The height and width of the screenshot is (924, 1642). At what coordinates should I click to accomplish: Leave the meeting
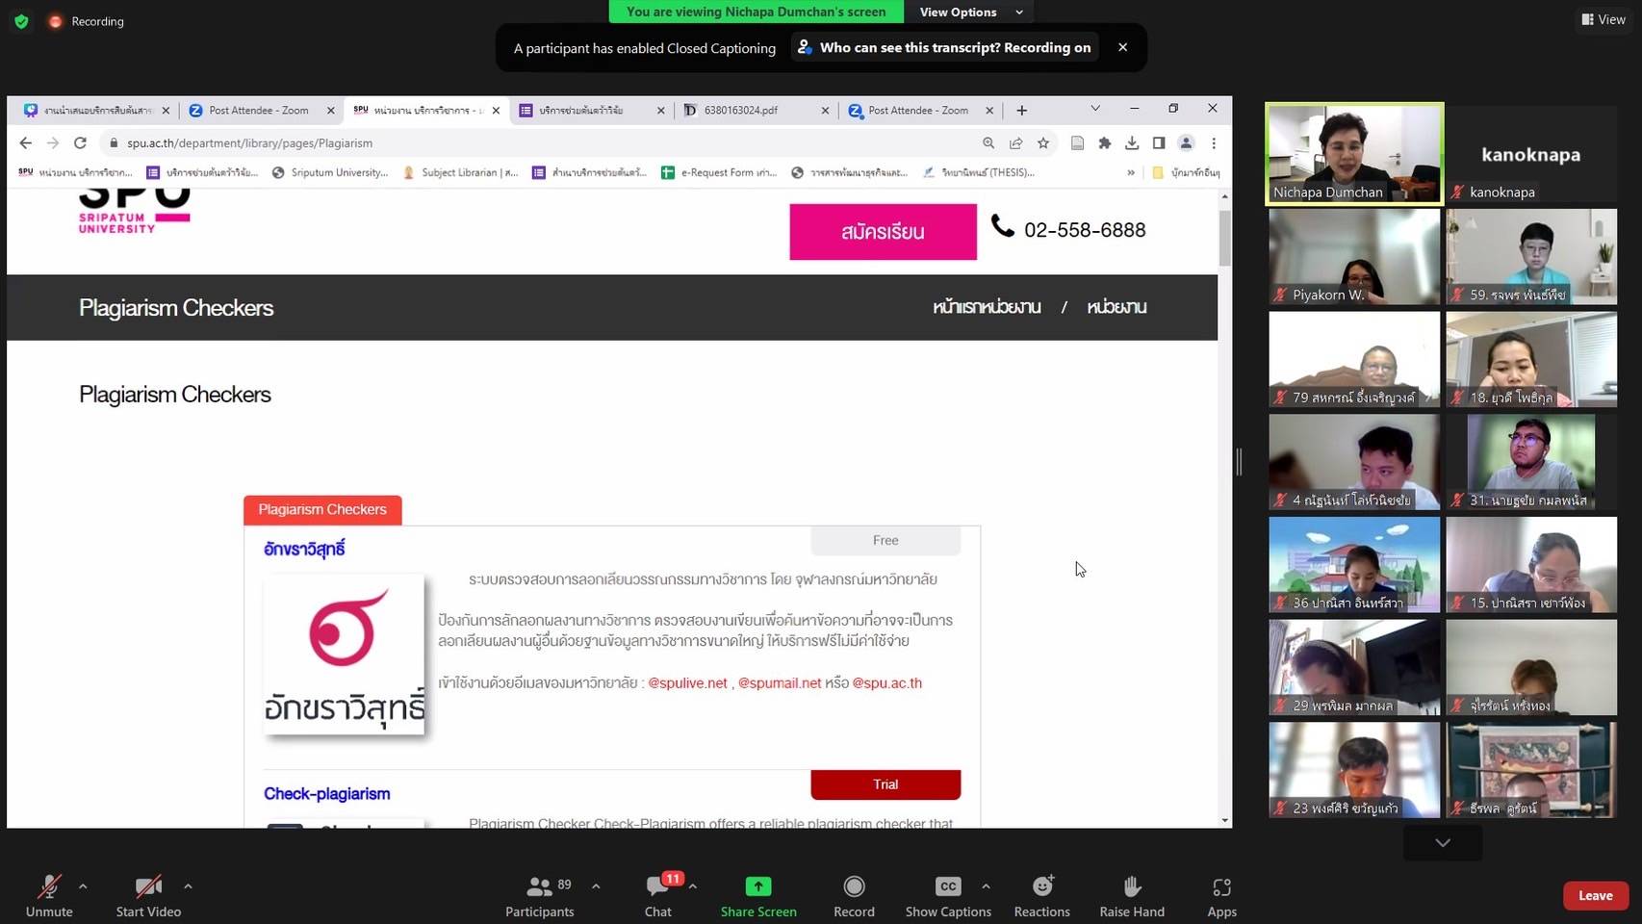[1595, 895]
